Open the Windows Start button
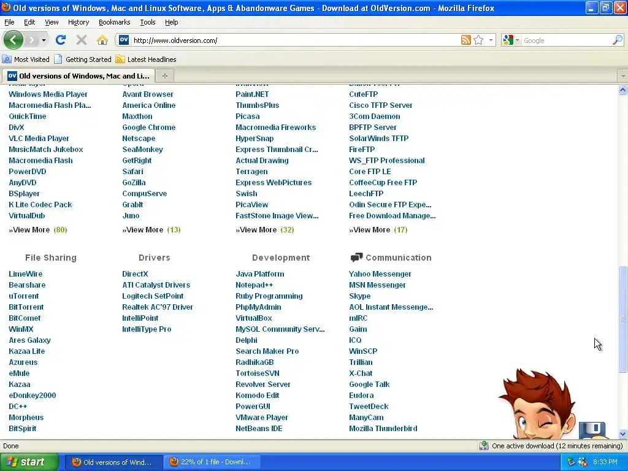 tap(29, 462)
